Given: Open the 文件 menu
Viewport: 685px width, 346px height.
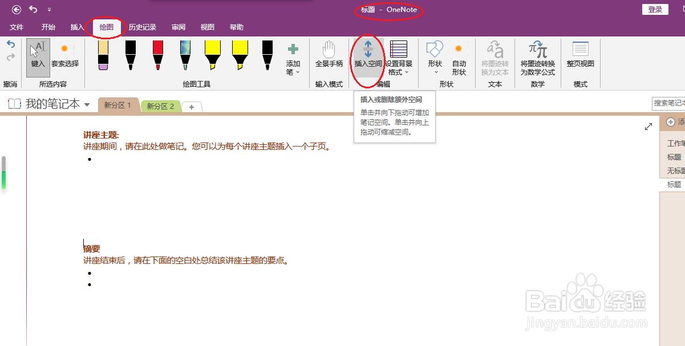Looking at the screenshot, I should (17, 27).
